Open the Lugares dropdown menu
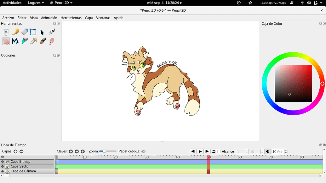This screenshot has height=183, width=326. [x=36, y=3]
